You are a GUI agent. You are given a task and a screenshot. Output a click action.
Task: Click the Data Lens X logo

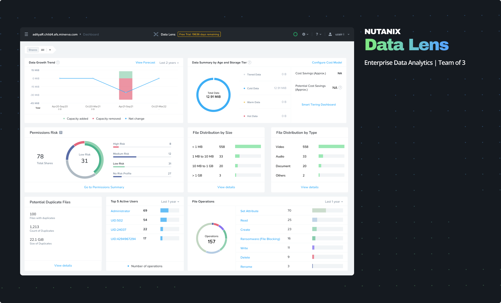(156, 34)
